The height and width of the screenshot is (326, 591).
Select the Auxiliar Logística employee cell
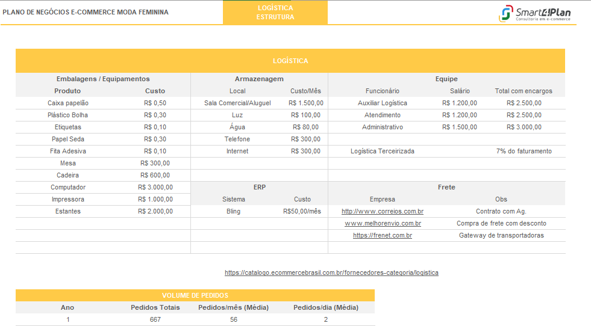pos(382,103)
